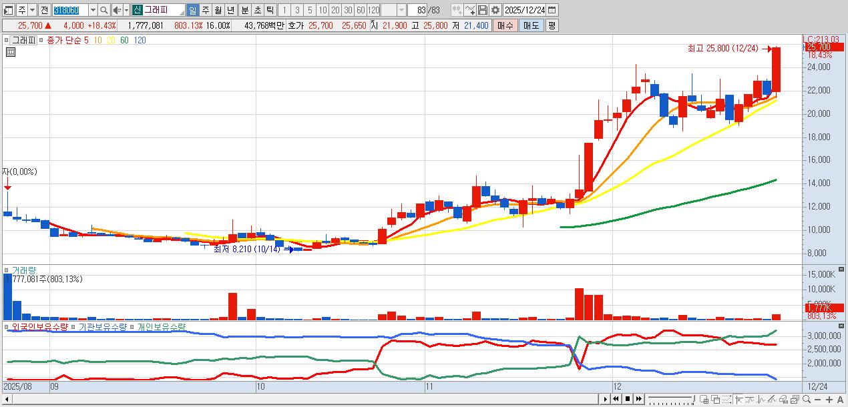Screen dimensions: 848x407
Task: Click the bar count field showing 83
Action: tap(417, 10)
